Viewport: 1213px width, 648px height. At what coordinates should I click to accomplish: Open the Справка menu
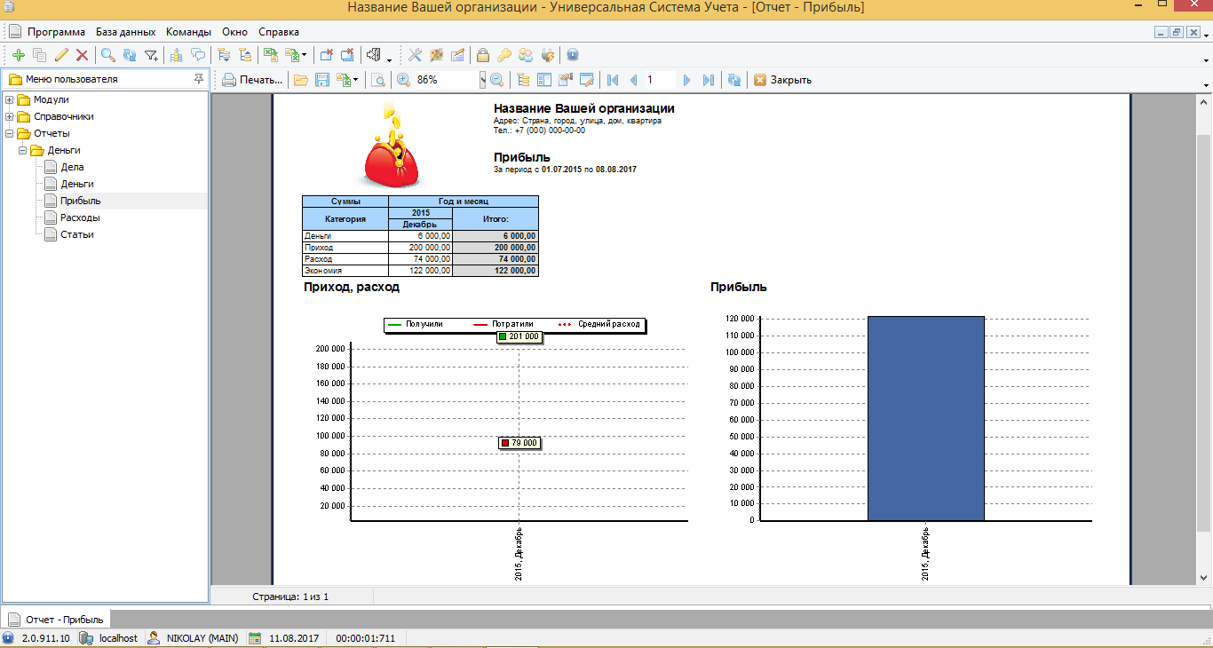pos(278,32)
